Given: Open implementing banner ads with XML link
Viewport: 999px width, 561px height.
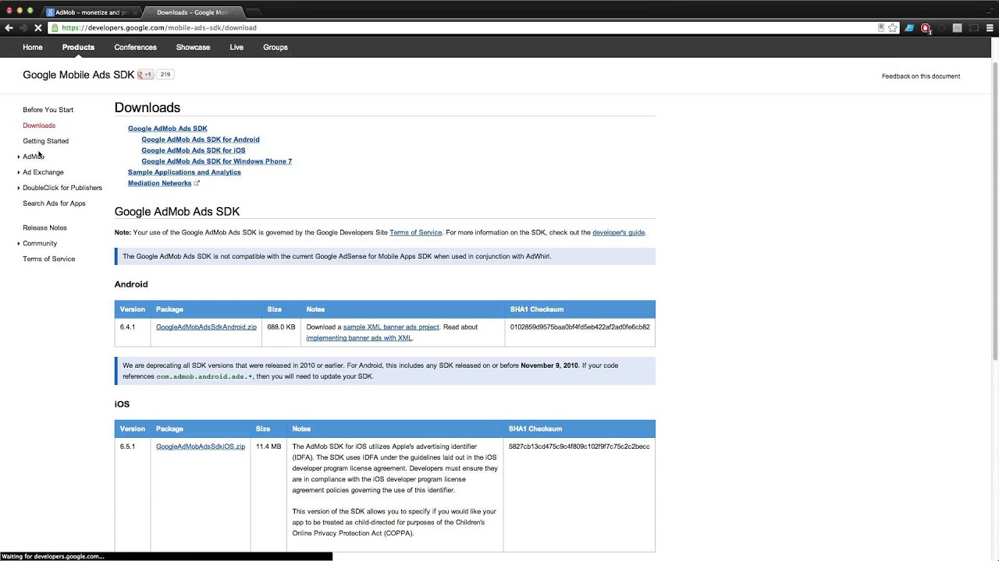Looking at the screenshot, I should click(x=359, y=338).
